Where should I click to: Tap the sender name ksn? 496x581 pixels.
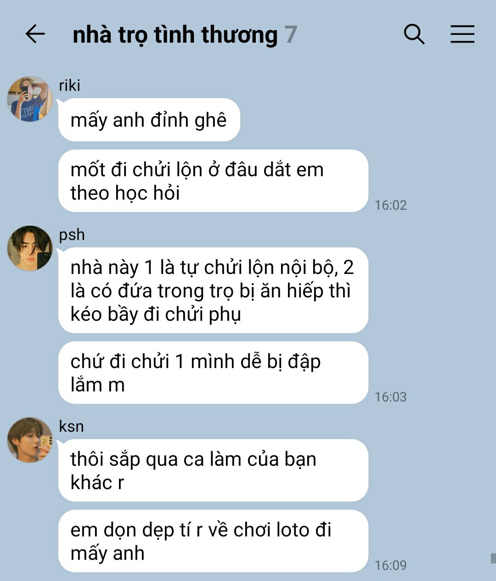click(x=72, y=426)
